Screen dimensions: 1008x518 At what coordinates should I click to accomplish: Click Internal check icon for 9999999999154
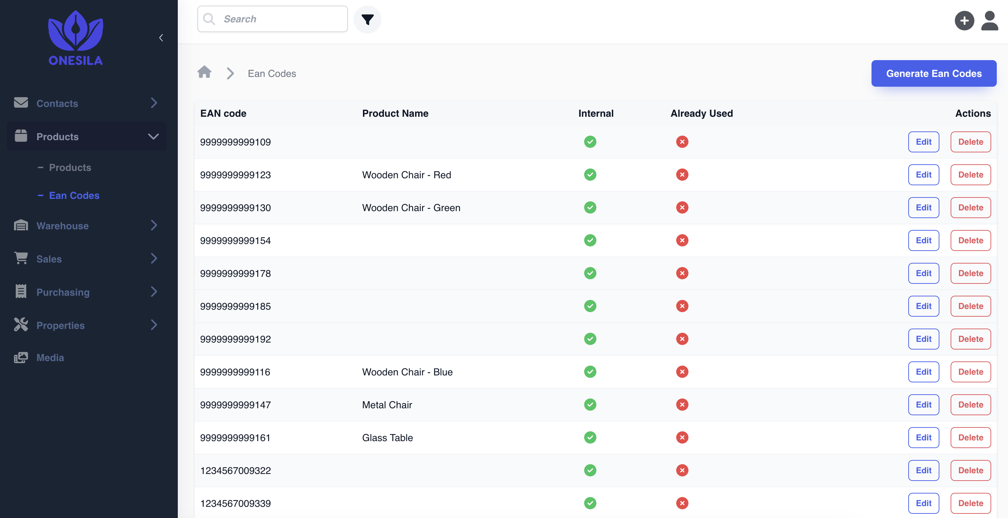590,240
